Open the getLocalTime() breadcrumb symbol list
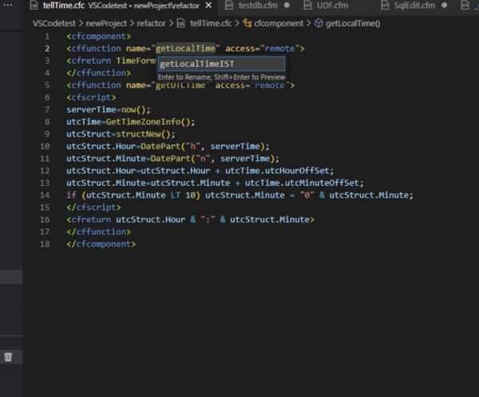Screen dimensions: 479x397 point(353,23)
